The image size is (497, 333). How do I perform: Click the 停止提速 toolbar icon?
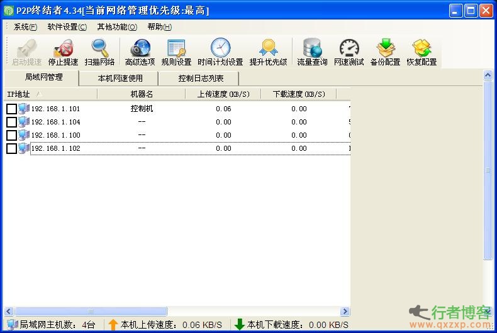tap(63, 48)
